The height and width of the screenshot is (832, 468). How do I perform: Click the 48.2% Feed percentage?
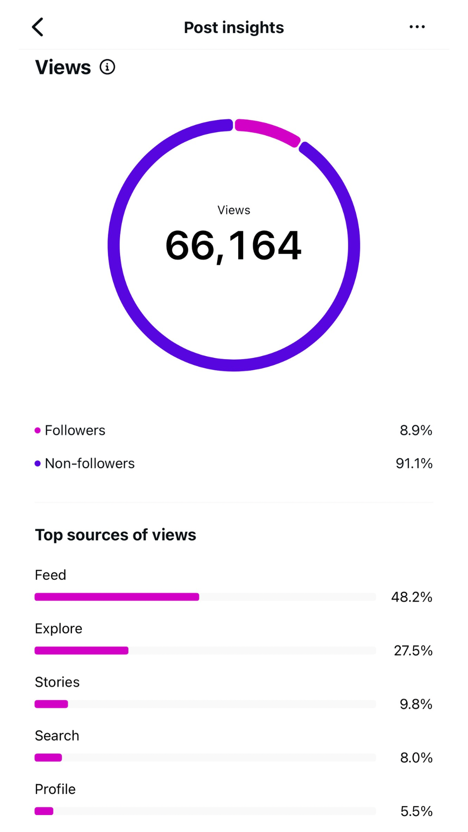tap(413, 597)
